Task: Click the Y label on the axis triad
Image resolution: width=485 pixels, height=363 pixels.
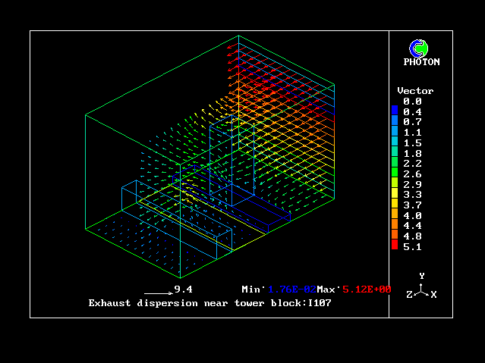Action: [421, 277]
